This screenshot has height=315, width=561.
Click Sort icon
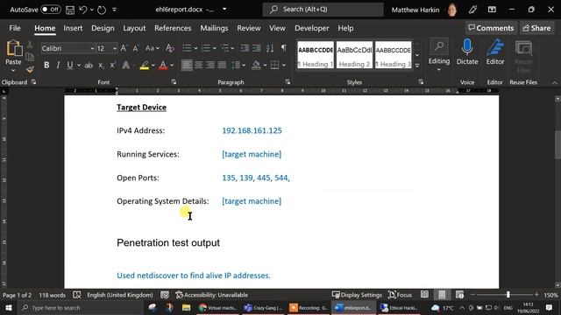pyautogui.click(x=270, y=48)
